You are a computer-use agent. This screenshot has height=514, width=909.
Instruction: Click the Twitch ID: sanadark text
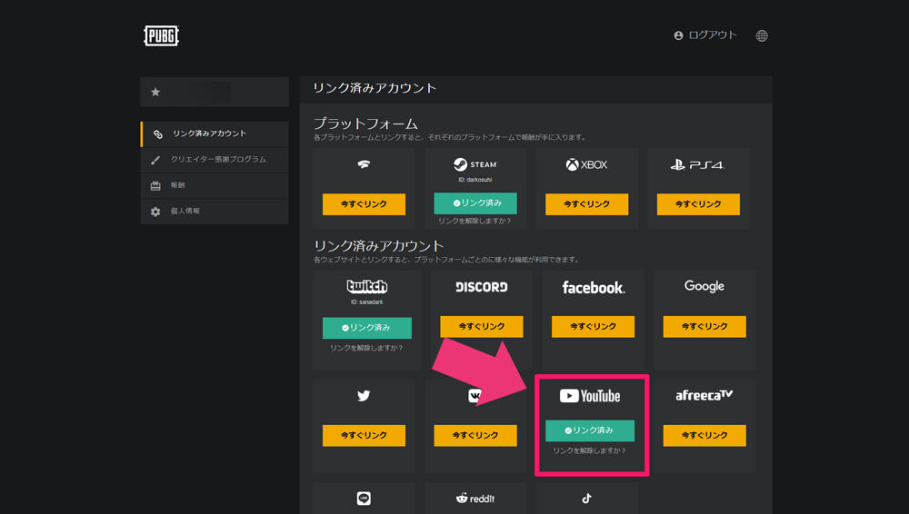click(x=367, y=301)
